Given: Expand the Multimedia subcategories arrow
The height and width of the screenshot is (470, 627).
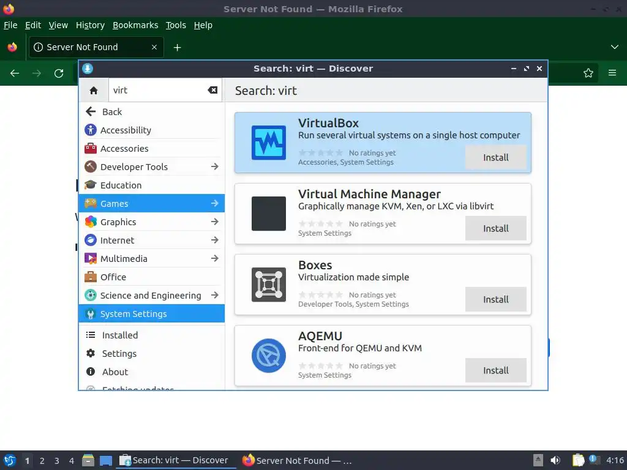Looking at the screenshot, I should coord(215,259).
